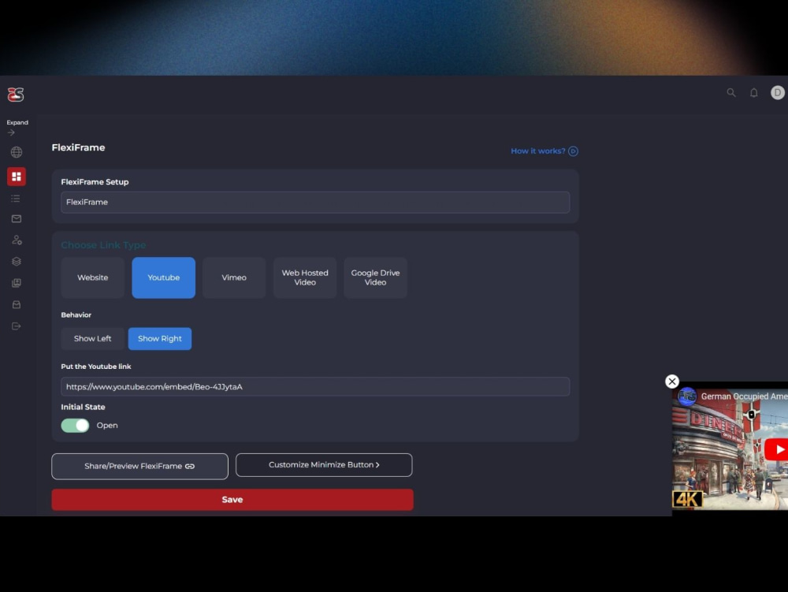Click the channel avatar on the video

[687, 396]
